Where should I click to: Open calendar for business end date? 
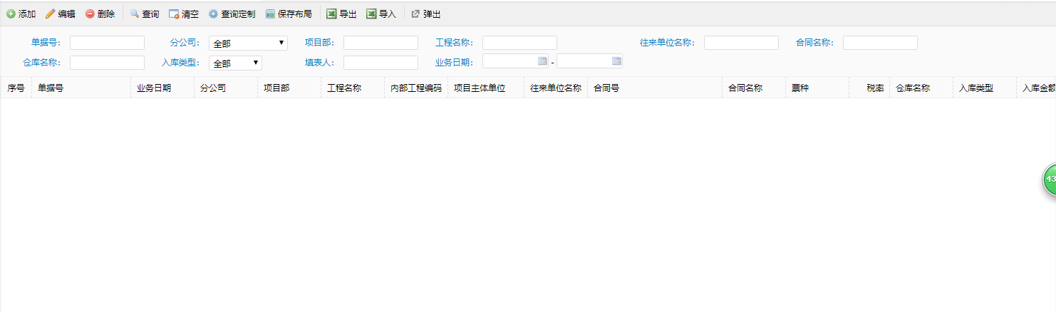tap(616, 61)
